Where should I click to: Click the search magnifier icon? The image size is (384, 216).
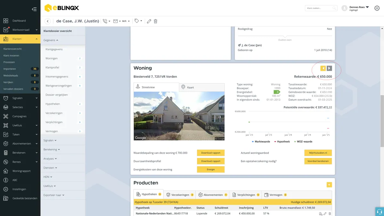(334, 8)
